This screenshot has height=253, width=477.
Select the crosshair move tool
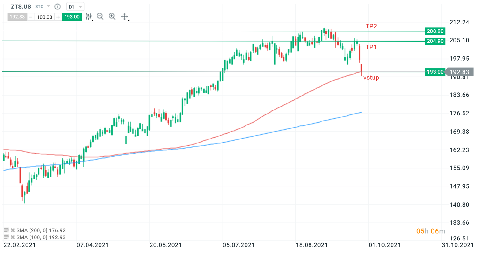[124, 17]
